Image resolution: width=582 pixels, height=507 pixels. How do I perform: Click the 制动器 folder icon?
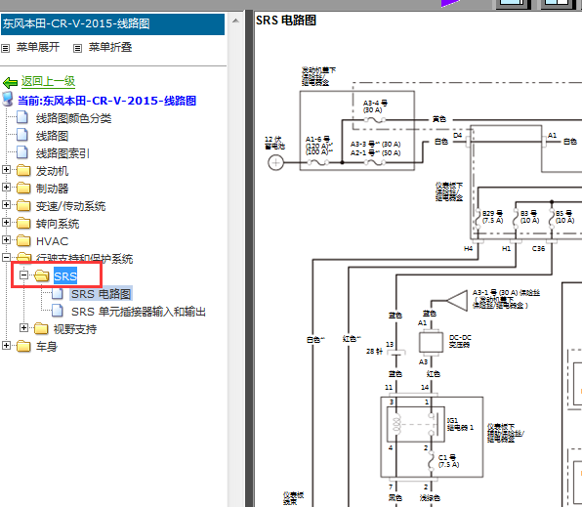pos(23,188)
